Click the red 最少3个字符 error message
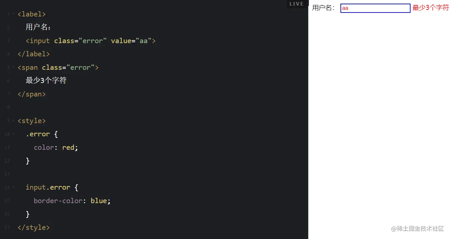Image resolution: width=451 pixels, height=239 pixels. click(x=430, y=8)
